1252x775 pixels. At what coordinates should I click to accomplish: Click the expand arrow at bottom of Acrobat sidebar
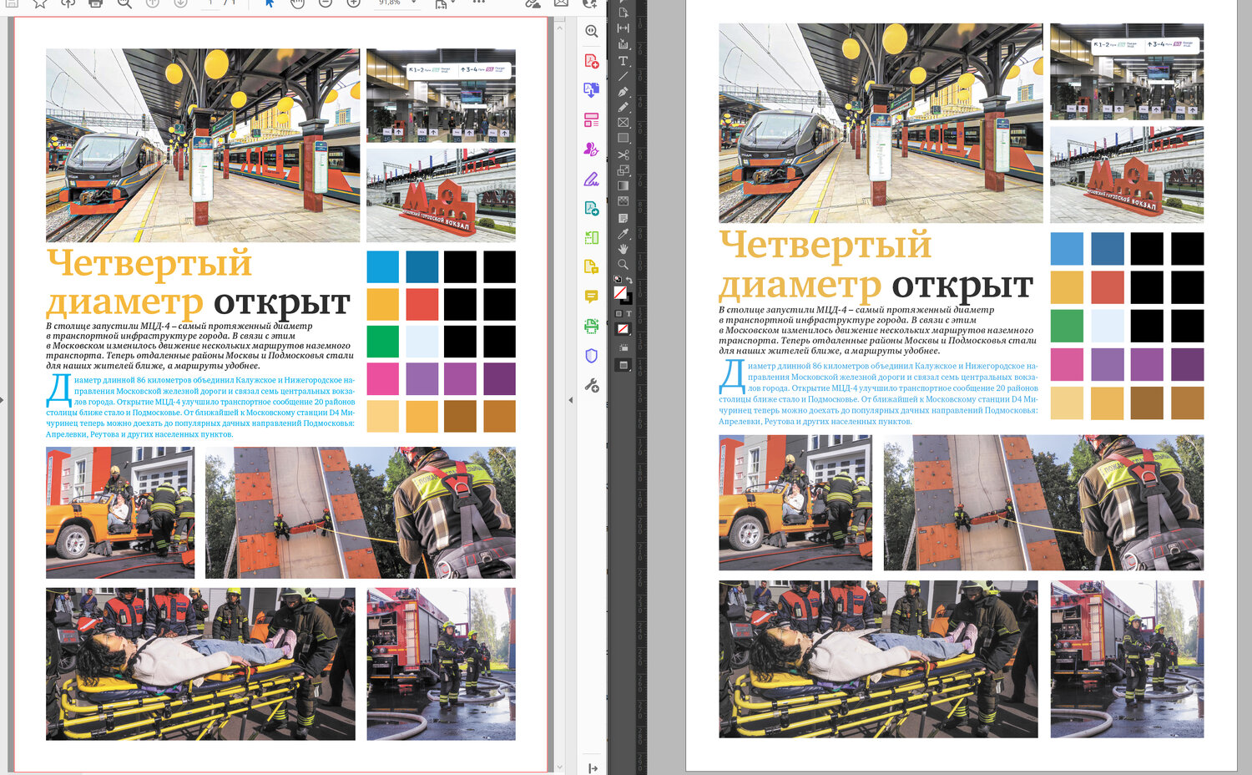[x=593, y=768]
